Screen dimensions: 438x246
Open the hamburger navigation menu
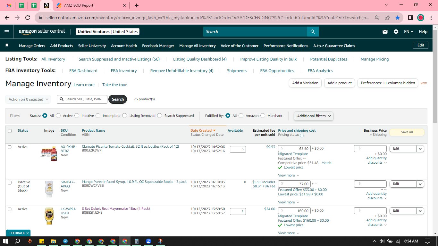point(7,32)
